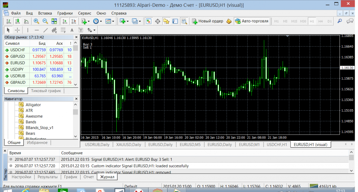Select the EURUSD row in Market Watch
The height and width of the screenshot is (192, 358).
pos(39,63)
